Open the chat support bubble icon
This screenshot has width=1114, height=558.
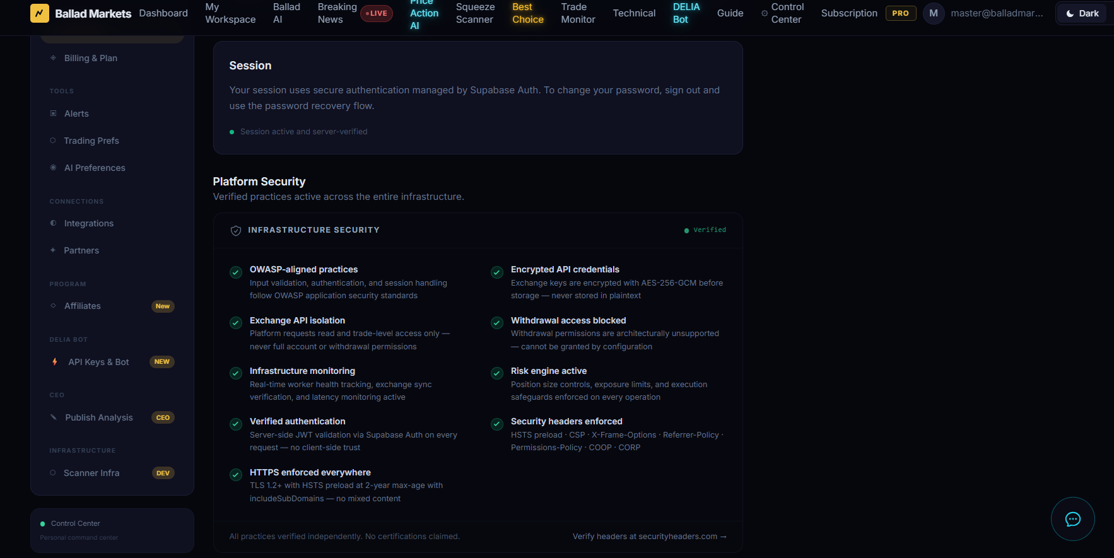tap(1072, 519)
